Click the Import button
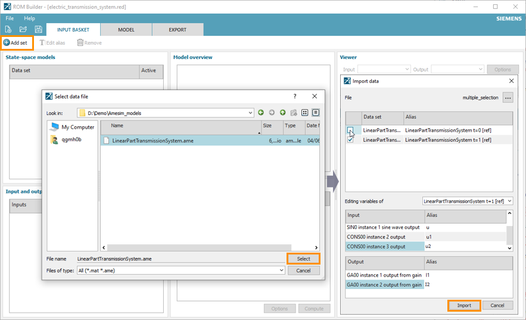Image resolution: width=526 pixels, height=320 pixels. pyautogui.click(x=464, y=305)
